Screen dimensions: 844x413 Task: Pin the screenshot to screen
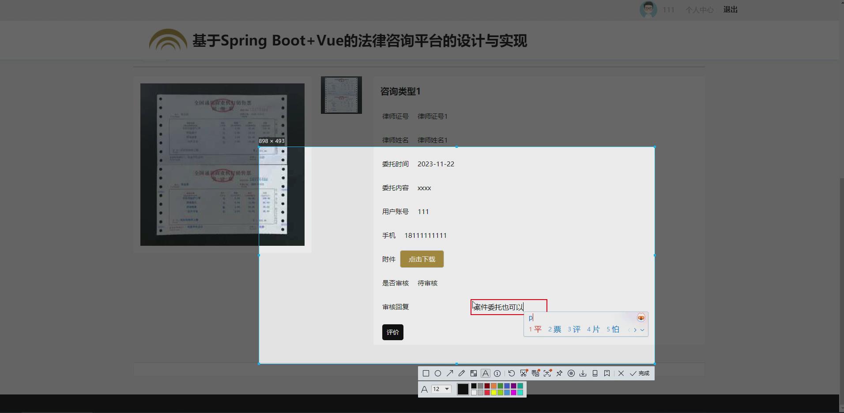559,373
